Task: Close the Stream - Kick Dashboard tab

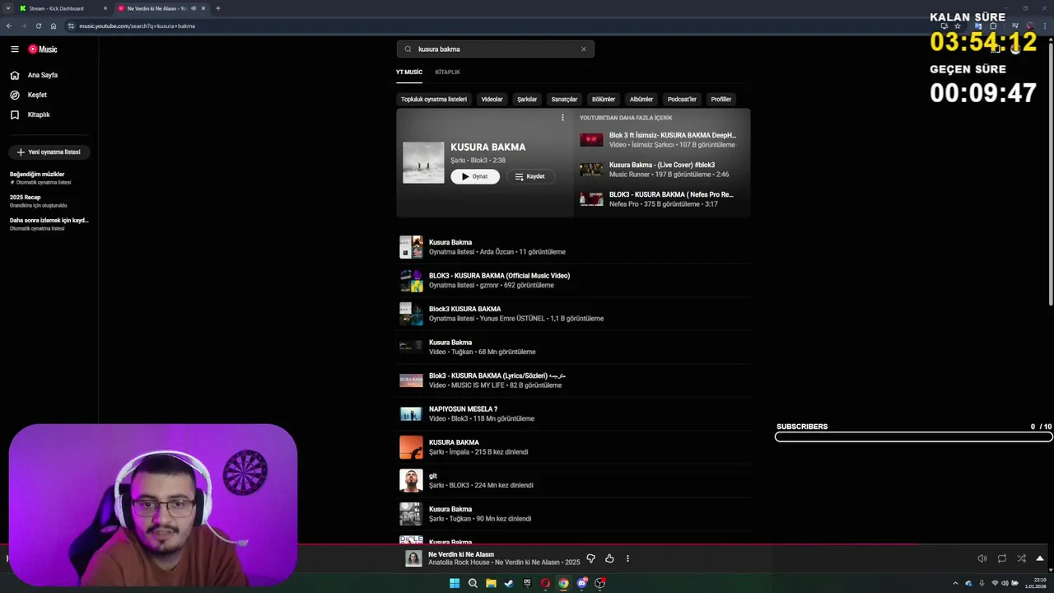Action: pyautogui.click(x=105, y=8)
